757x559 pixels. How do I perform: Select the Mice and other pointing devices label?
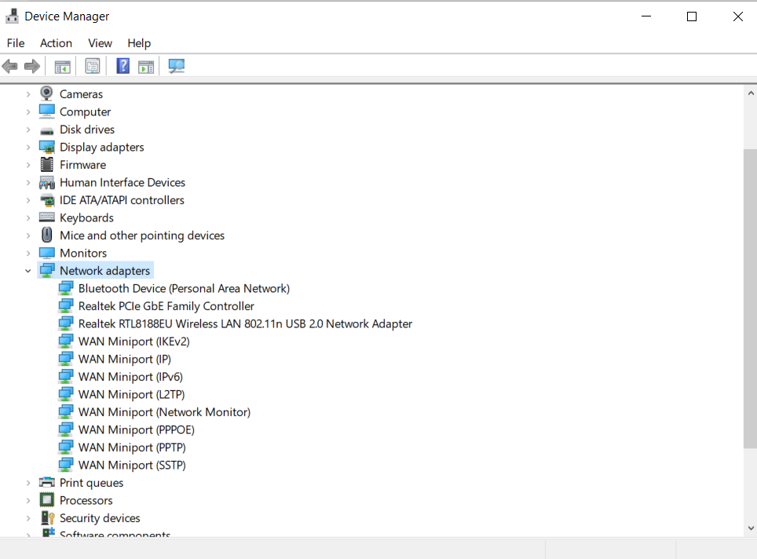pyautogui.click(x=142, y=236)
